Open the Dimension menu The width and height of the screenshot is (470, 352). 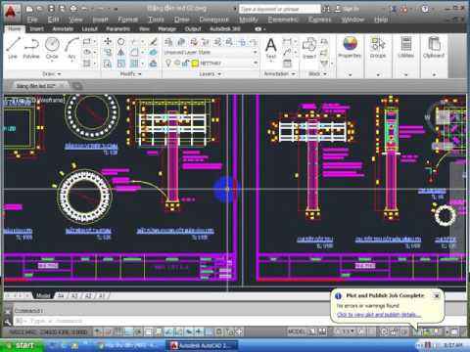pos(213,20)
